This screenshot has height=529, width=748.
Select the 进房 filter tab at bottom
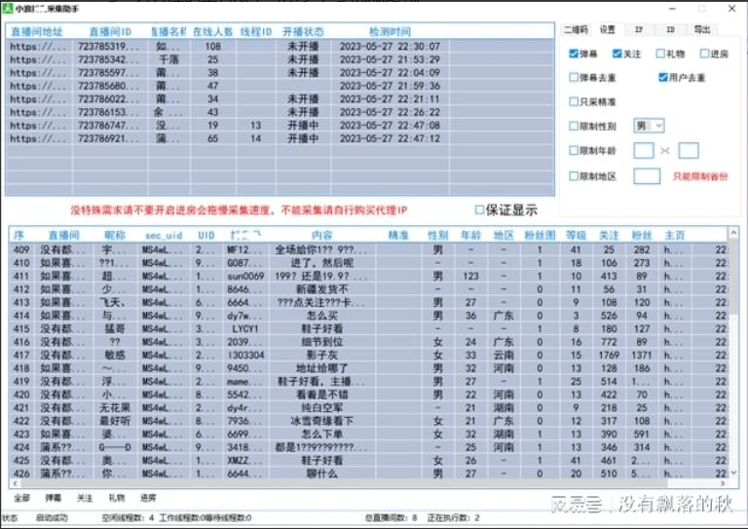(148, 498)
